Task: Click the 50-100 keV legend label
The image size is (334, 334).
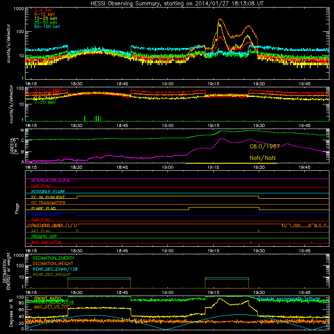Action: (47, 27)
